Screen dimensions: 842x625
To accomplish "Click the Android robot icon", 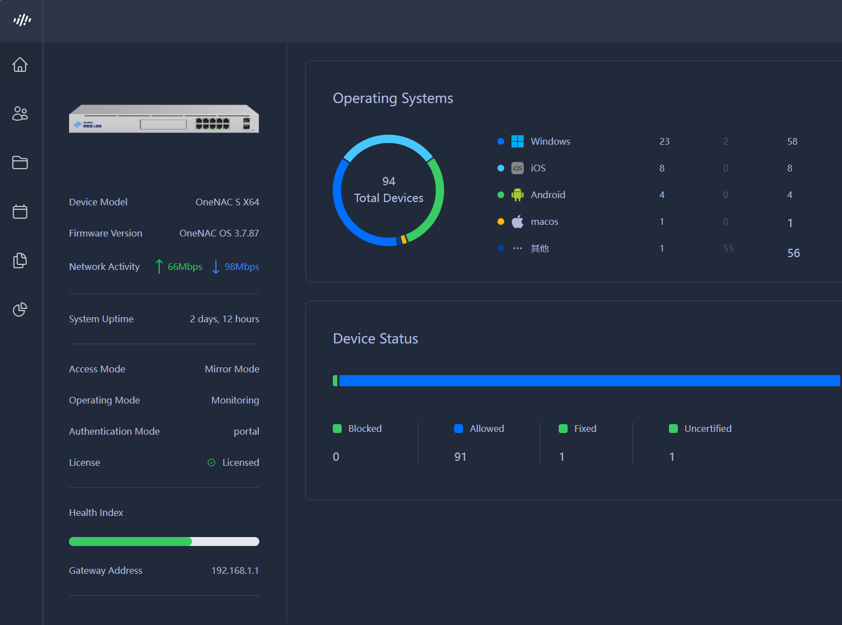I will (518, 195).
